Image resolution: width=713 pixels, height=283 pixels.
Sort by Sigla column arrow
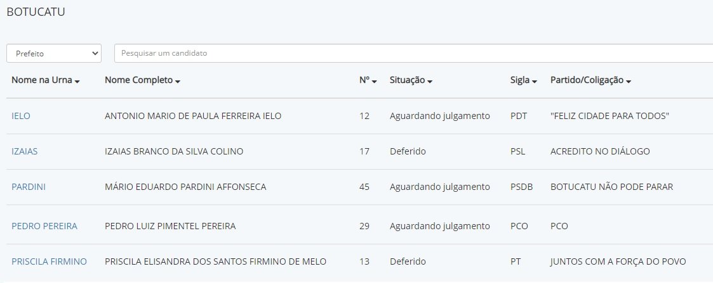[x=535, y=82]
